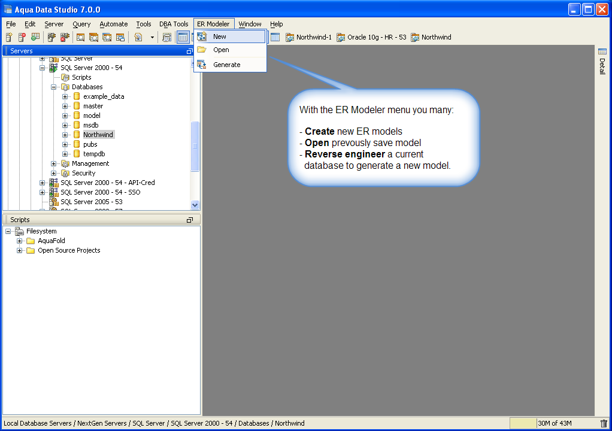
Task: Select Scripts under SQL Server 2000 - 54
Action: point(81,77)
